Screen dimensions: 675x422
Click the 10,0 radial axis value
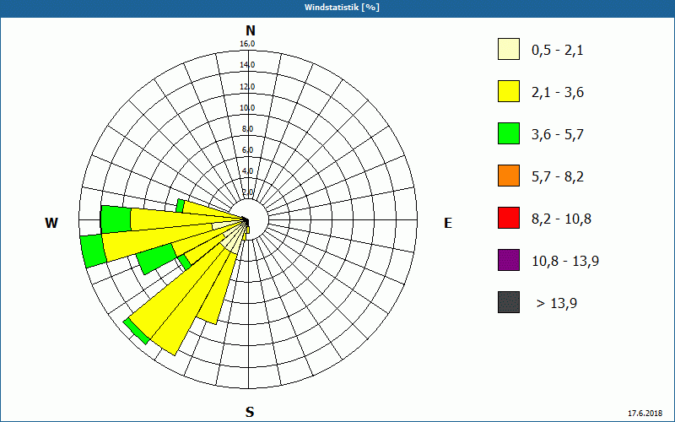click(247, 108)
